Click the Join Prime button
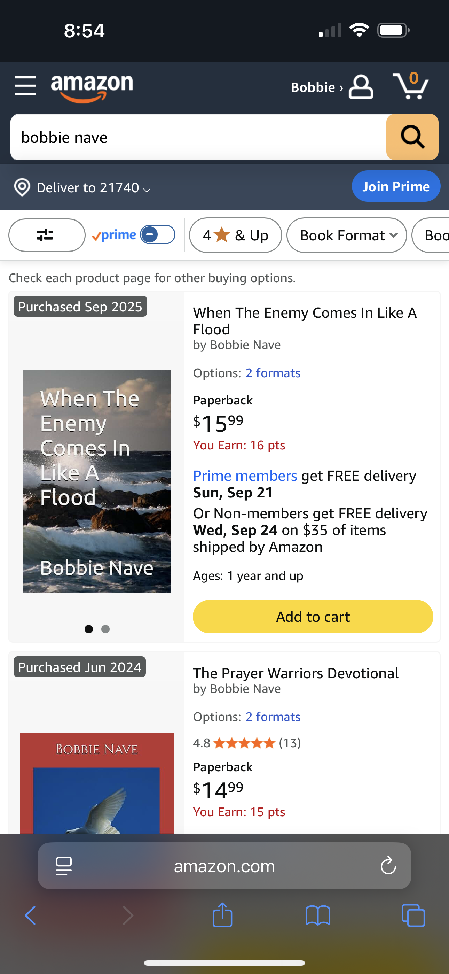The image size is (449, 974). click(x=396, y=186)
